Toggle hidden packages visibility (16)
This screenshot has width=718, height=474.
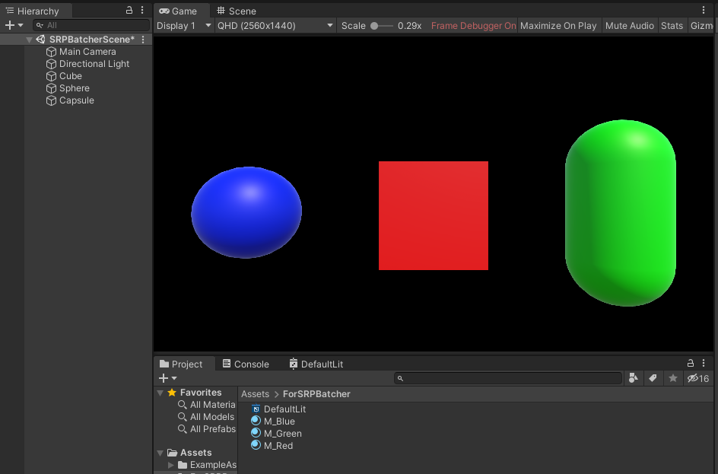click(698, 378)
